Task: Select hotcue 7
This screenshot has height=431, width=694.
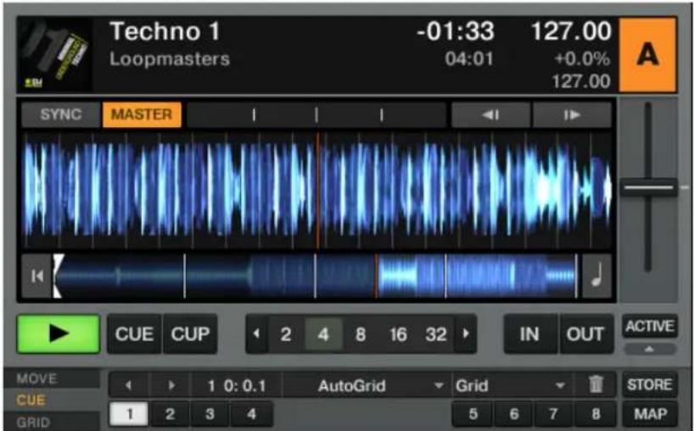Action: click(554, 414)
